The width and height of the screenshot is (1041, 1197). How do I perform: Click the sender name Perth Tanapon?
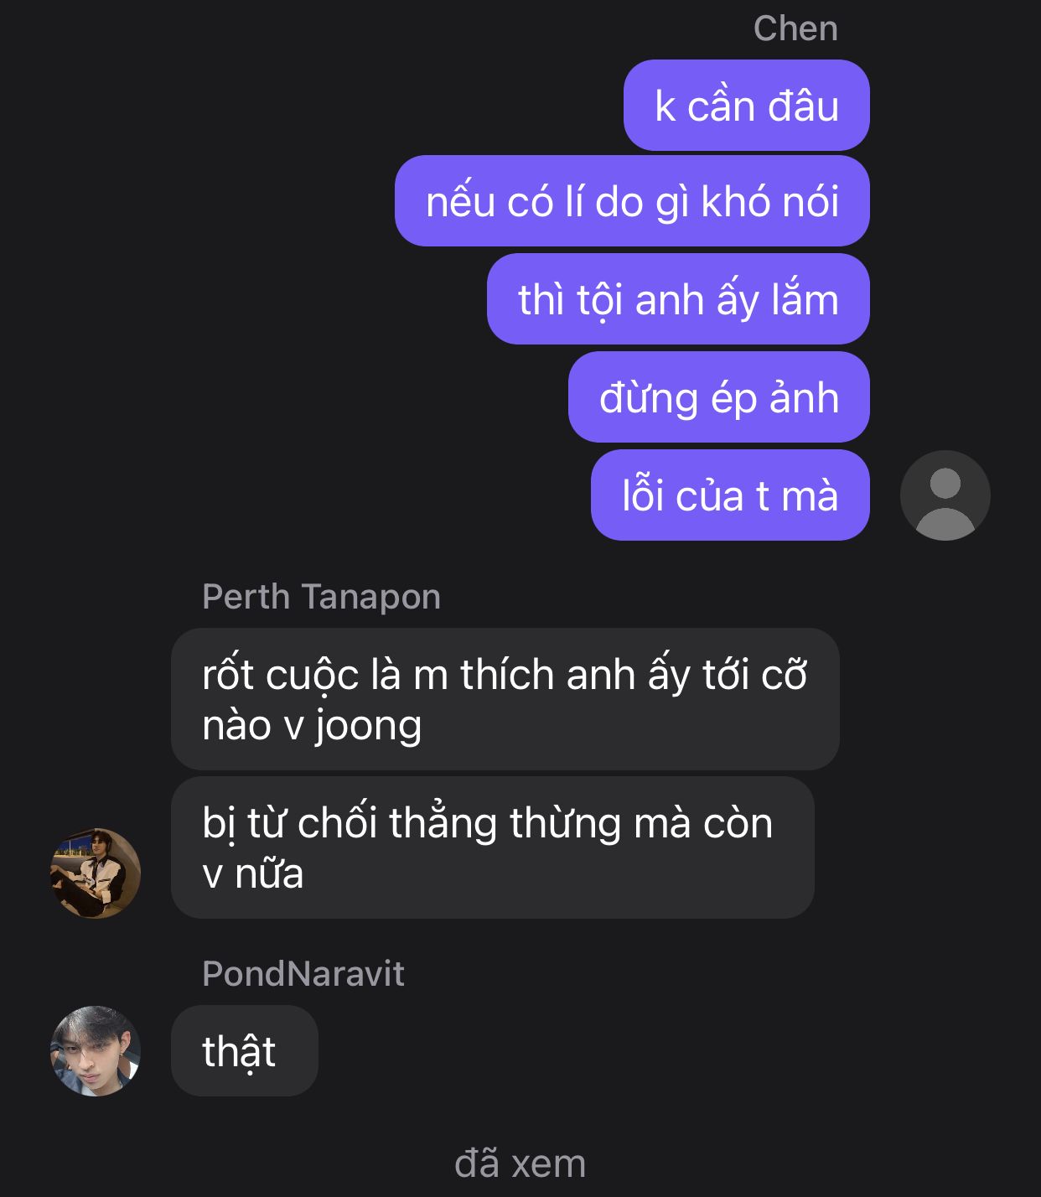(x=321, y=597)
